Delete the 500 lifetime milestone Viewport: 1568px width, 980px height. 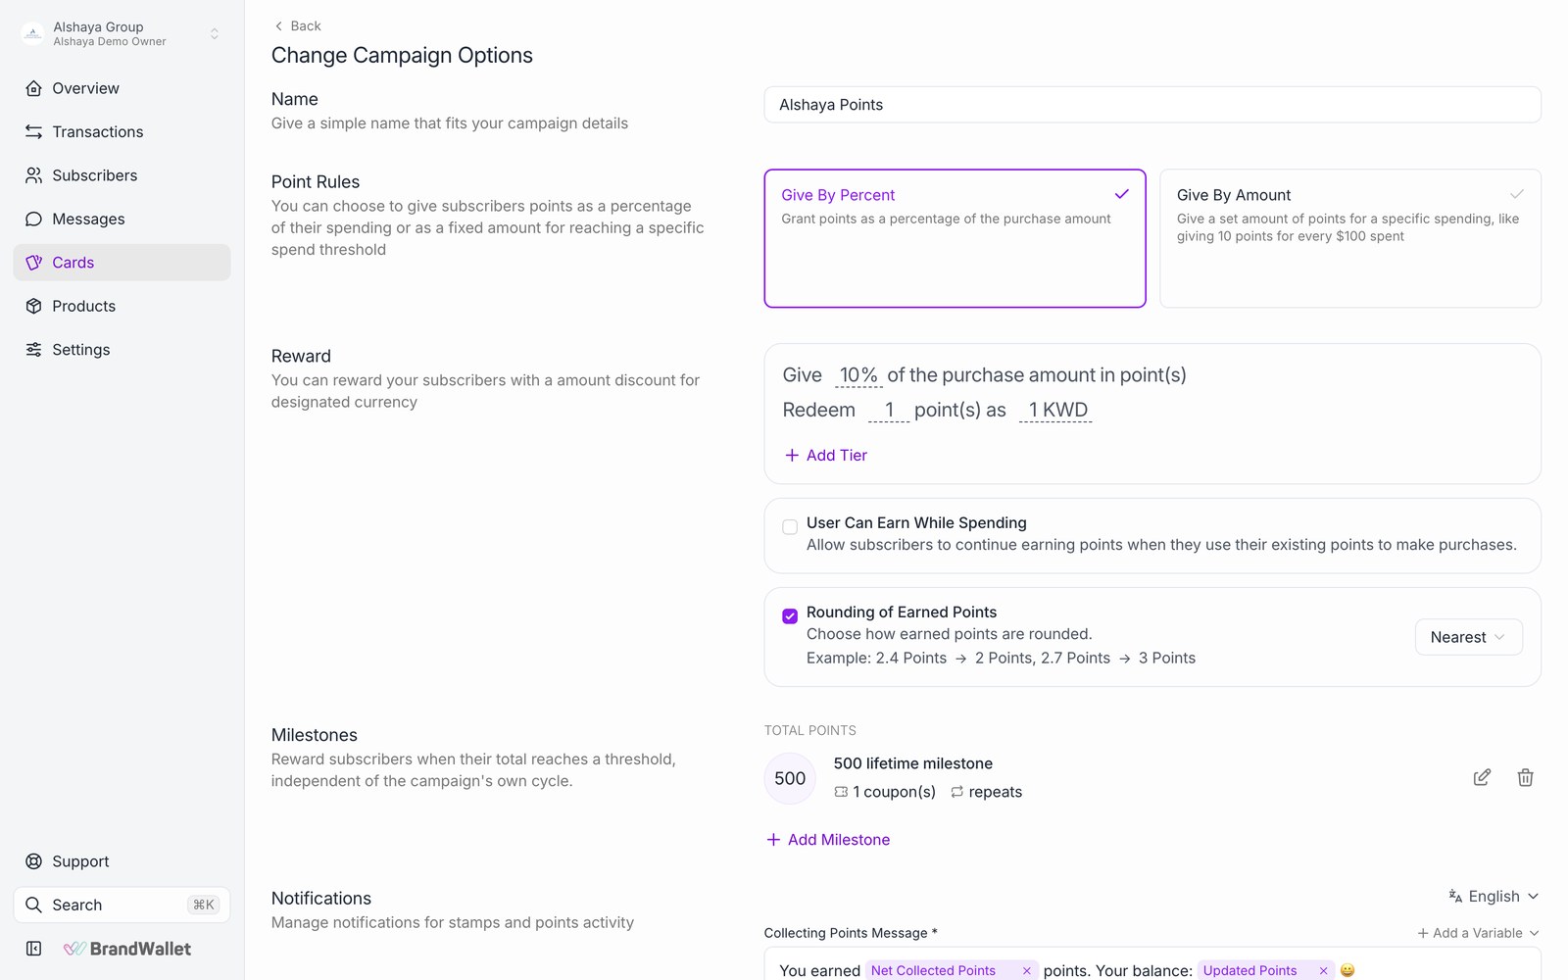pyautogui.click(x=1525, y=777)
